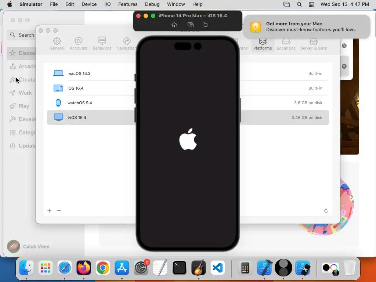Open Arcade in App Store sidebar
Viewport: 376px width, 282px height.
(x=22, y=66)
